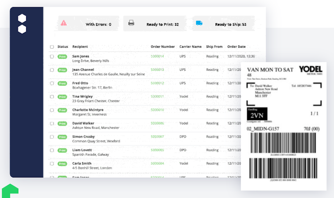Open order 5000006 for David Walker
The image size is (334, 198).
(x=157, y=123)
